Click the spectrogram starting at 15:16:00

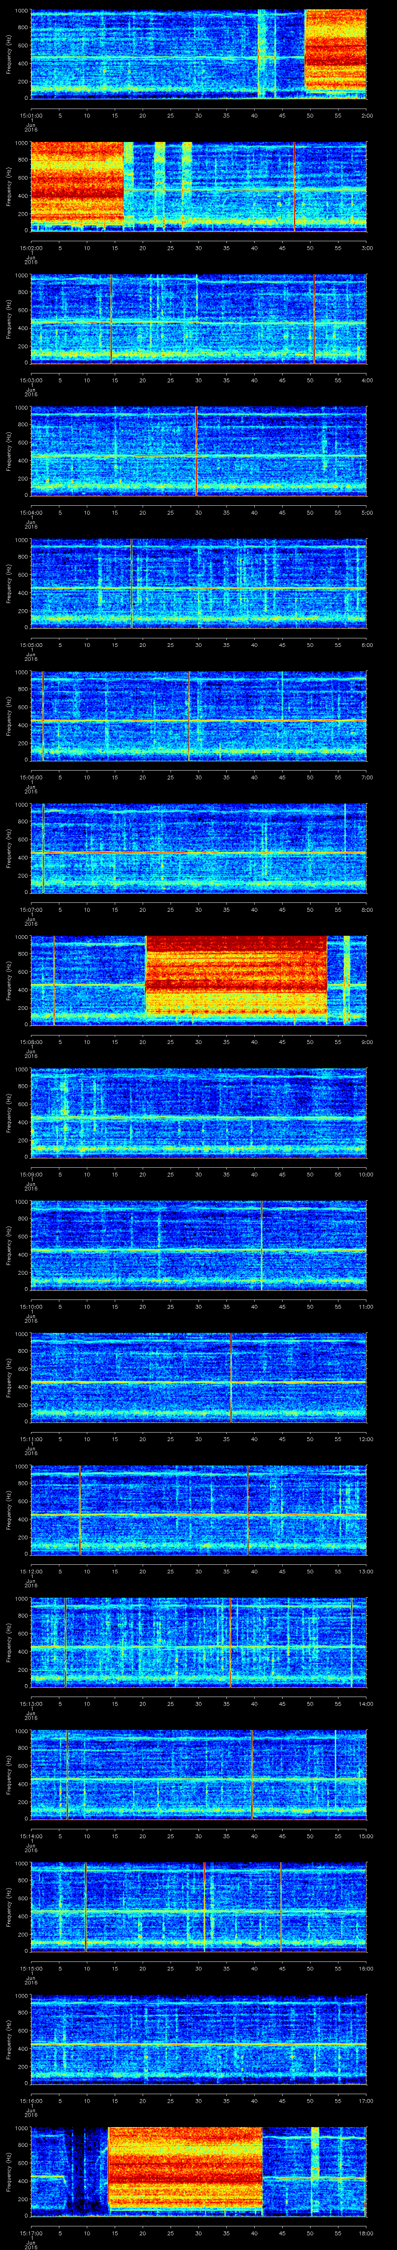point(199,2040)
